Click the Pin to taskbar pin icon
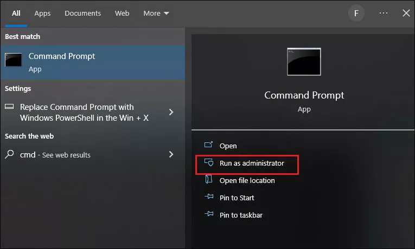 (209, 214)
